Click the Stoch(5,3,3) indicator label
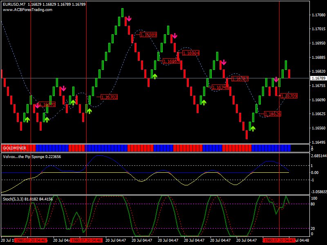 click(x=14, y=199)
